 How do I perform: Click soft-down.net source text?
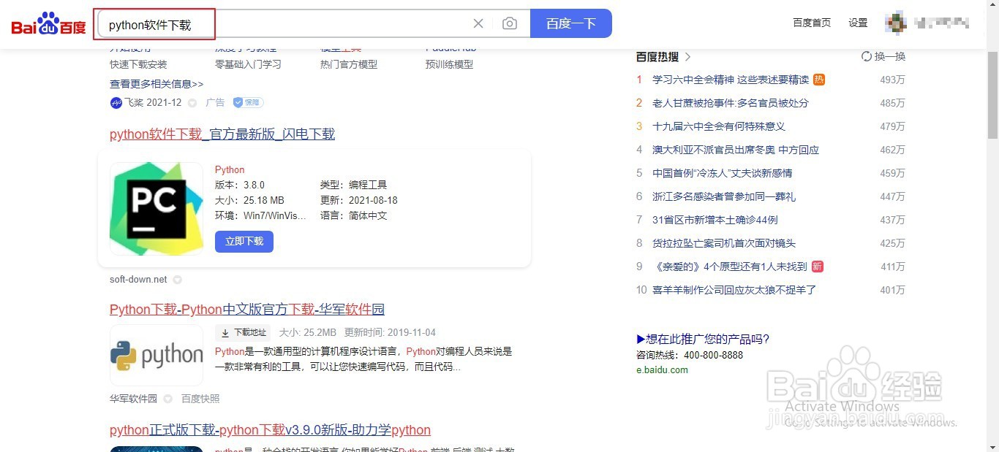point(138,279)
